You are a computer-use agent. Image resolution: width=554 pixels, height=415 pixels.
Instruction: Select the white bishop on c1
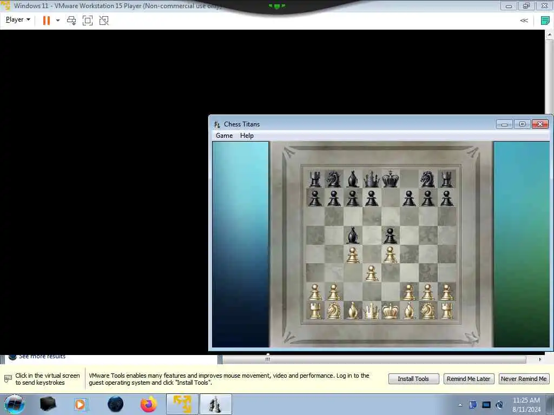pyautogui.click(x=353, y=311)
